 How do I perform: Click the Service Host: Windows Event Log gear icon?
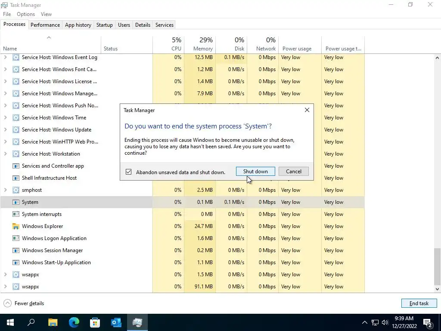(x=16, y=57)
